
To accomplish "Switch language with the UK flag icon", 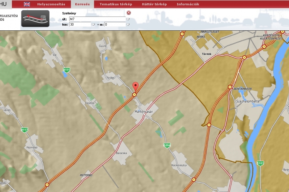I will 27,4.
